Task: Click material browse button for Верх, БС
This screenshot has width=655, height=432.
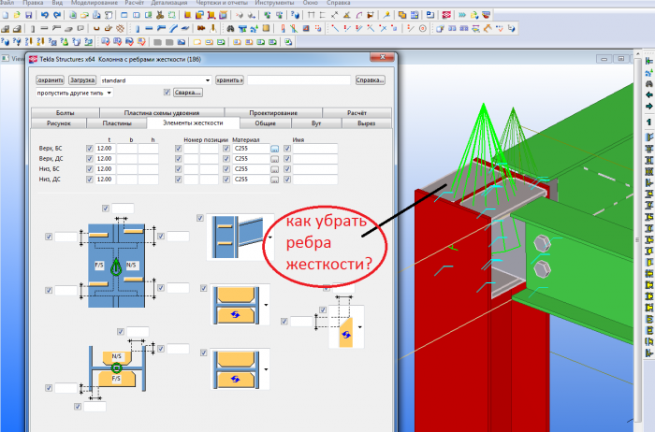Action: pos(274,149)
